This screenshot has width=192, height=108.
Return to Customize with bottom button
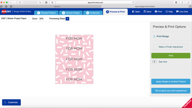(x=11, y=102)
